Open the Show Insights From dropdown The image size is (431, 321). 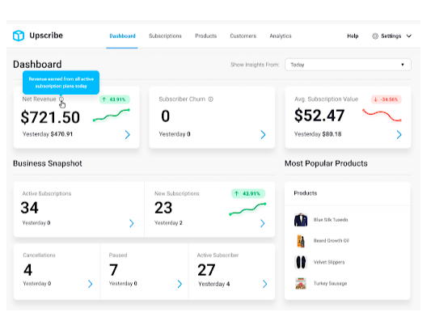348,65
